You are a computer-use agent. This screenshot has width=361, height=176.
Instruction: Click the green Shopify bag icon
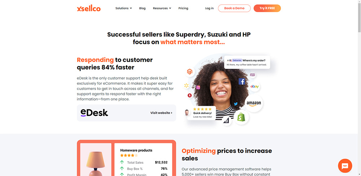click(x=241, y=117)
